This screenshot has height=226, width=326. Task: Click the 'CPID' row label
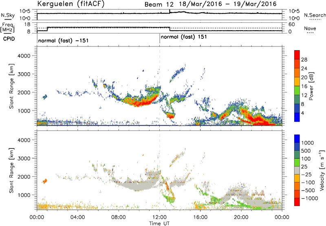(9, 39)
